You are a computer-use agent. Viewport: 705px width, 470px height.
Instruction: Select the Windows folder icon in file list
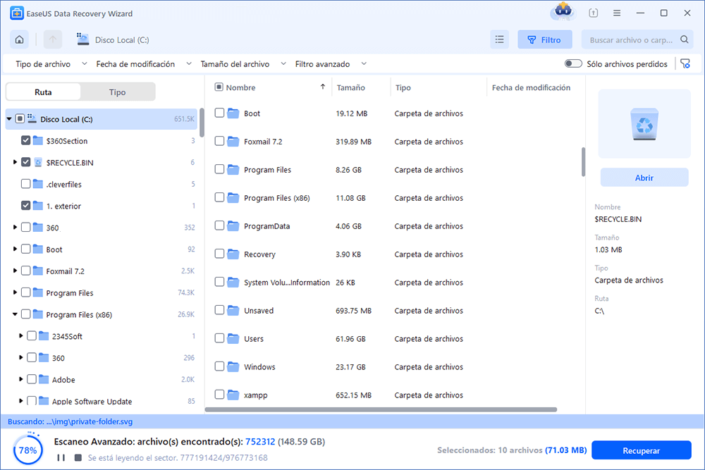click(233, 366)
